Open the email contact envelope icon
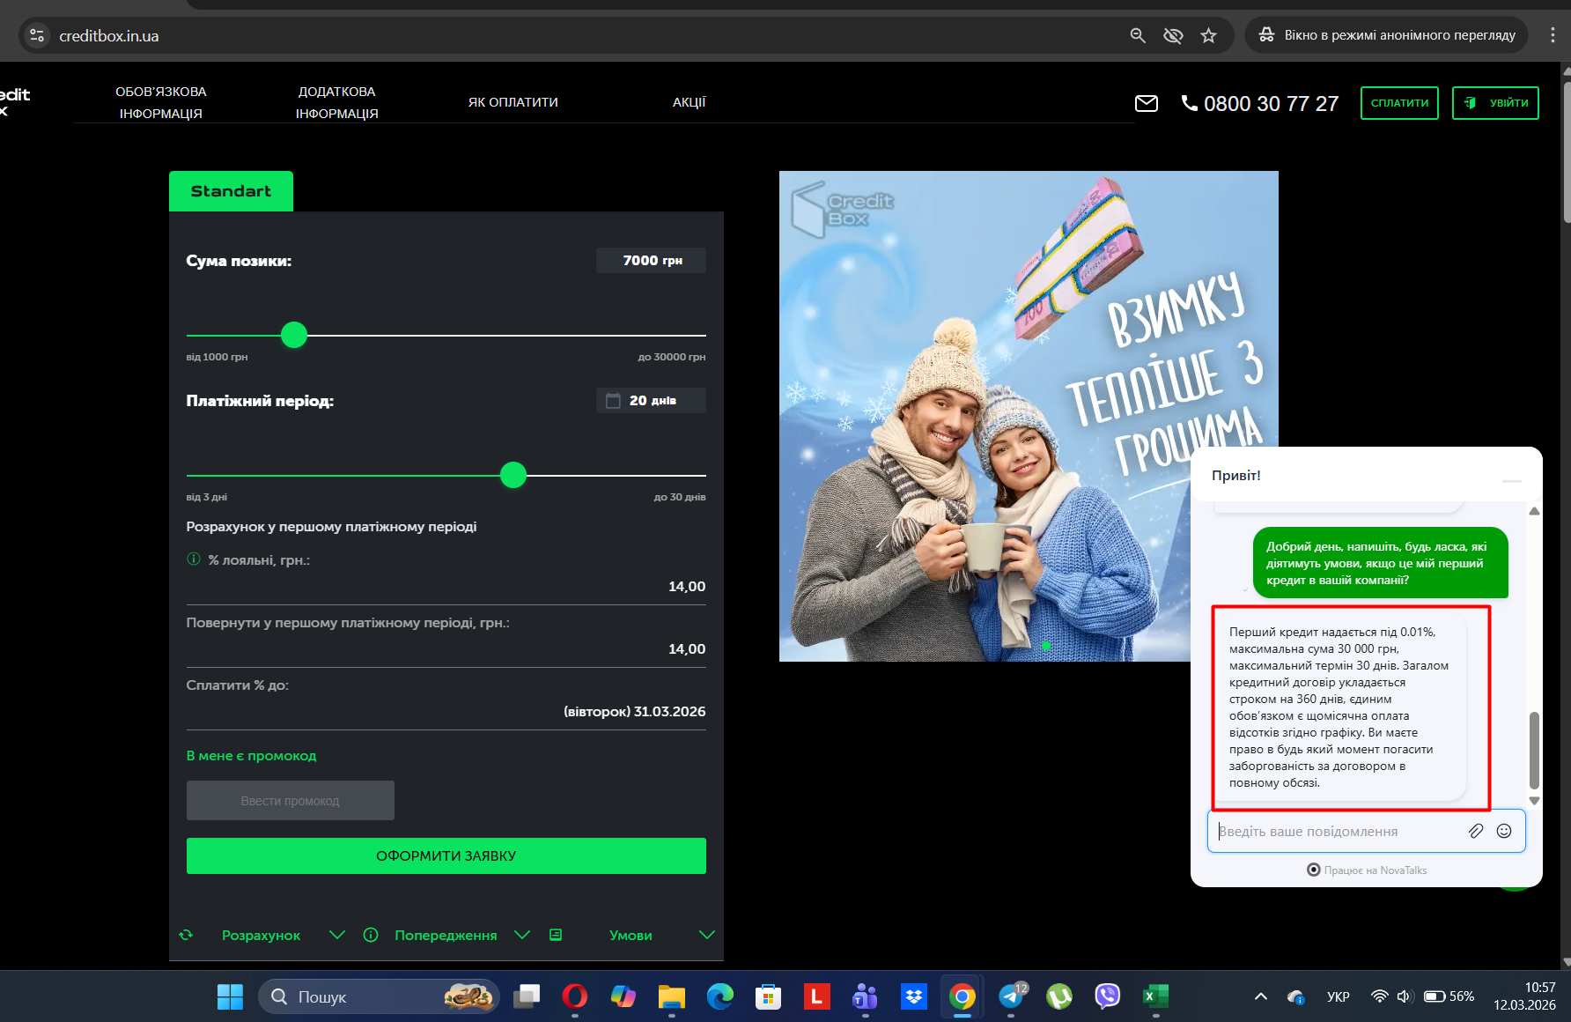Screen dimensions: 1571x1022 1147,104
